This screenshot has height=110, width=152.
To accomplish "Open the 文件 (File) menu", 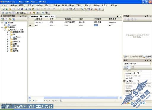I will [5, 5].
